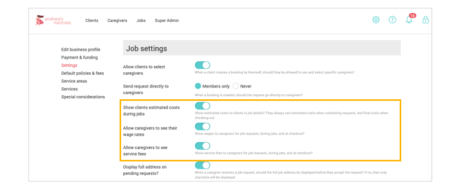Click the red 16 notification badge
This screenshot has height=193, width=460.
[412, 15]
